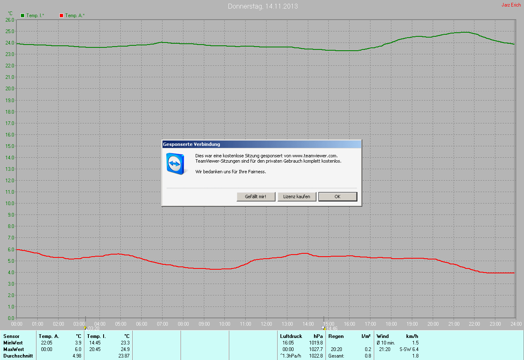Click the S-SW 6.4 wind maximum value

coord(409,349)
